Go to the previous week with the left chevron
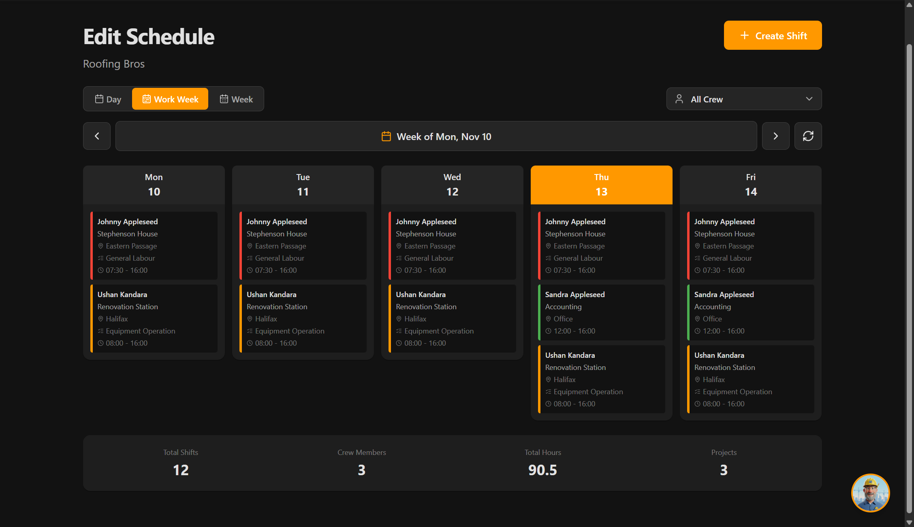914x527 pixels. click(x=96, y=136)
